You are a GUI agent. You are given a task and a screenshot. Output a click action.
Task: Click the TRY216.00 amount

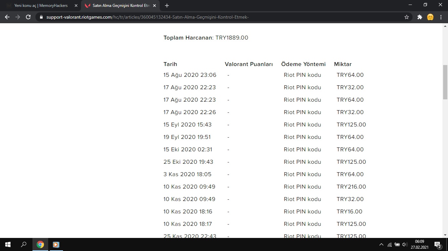[x=351, y=187]
